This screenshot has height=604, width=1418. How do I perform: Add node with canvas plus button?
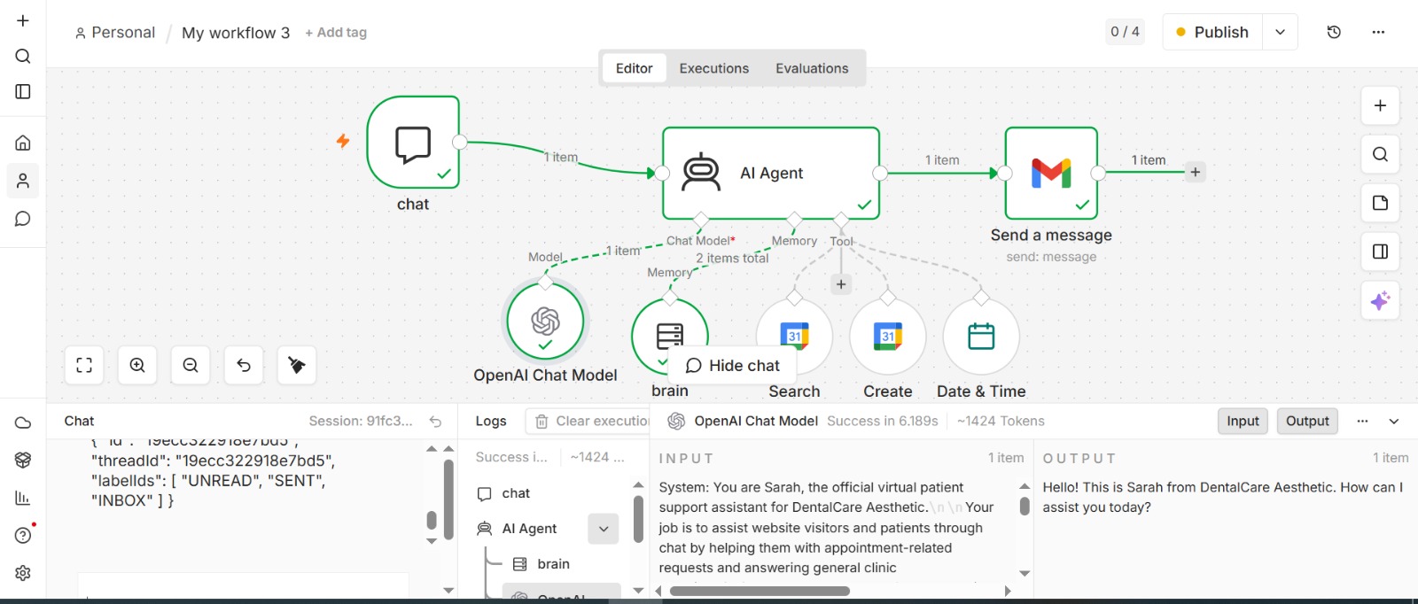coord(1380,105)
